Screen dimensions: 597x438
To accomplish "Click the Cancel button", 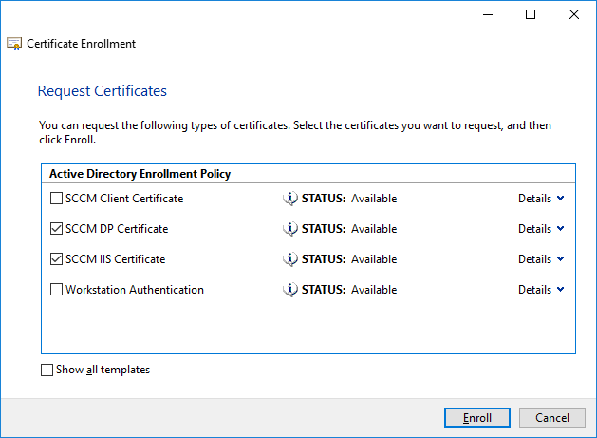I will (552, 418).
